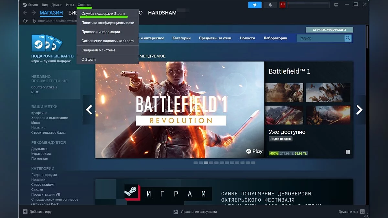Type in the store search field
The height and width of the screenshot is (218, 388).
(x=320, y=38)
